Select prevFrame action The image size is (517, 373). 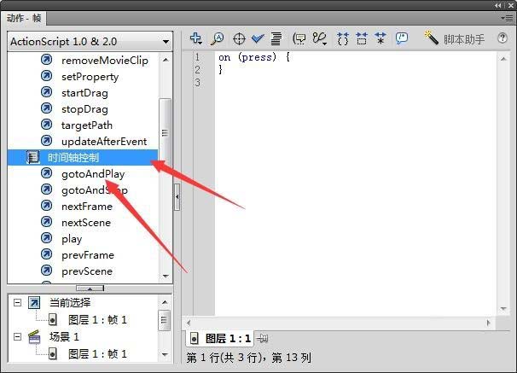click(88, 255)
